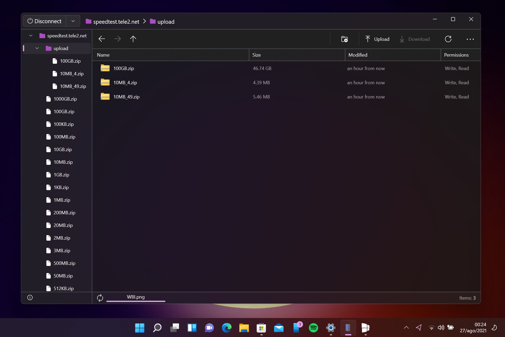Screen dimensions: 505x337
Task: Refresh the file listing
Action: (x=448, y=39)
